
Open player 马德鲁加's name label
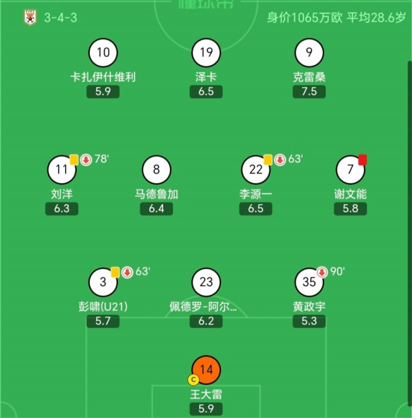point(156,194)
